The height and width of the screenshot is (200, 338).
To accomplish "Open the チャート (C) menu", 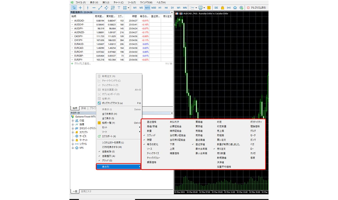I will coord(119,2).
